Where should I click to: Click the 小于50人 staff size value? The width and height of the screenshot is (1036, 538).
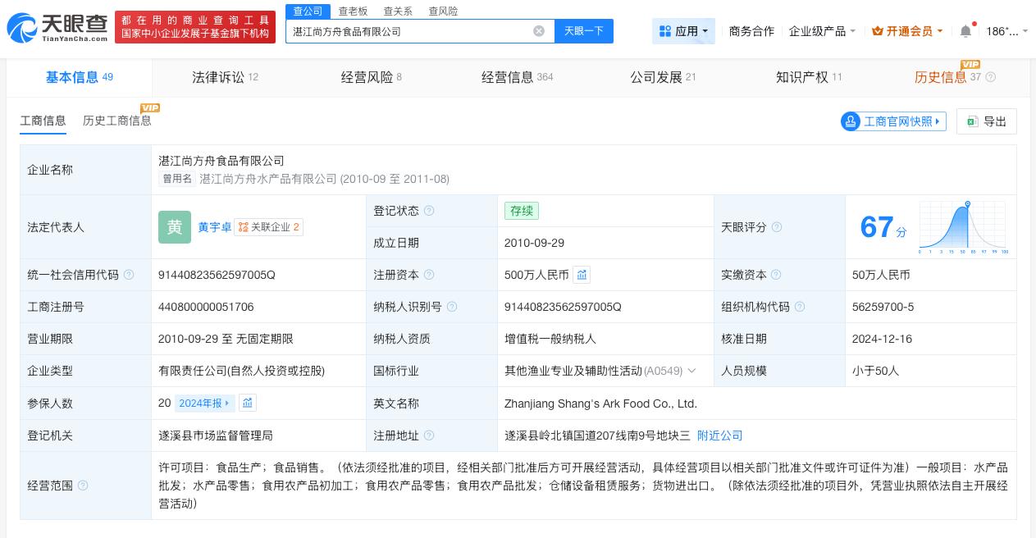pyautogui.click(x=875, y=371)
